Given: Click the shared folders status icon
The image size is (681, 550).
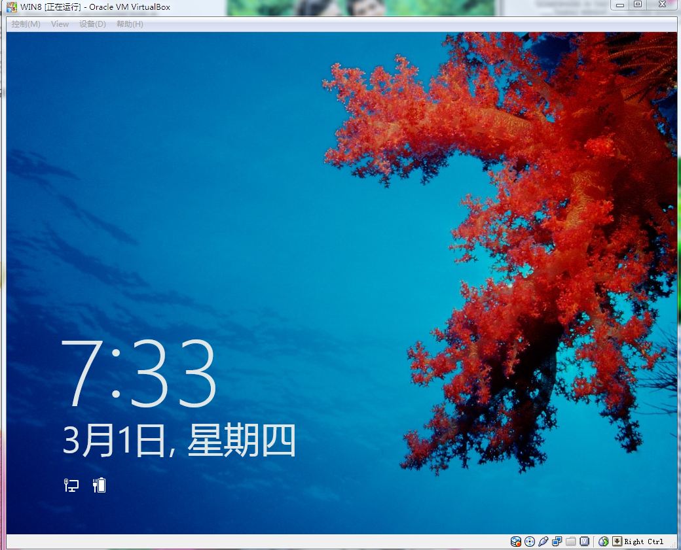Looking at the screenshot, I should click(x=570, y=541).
